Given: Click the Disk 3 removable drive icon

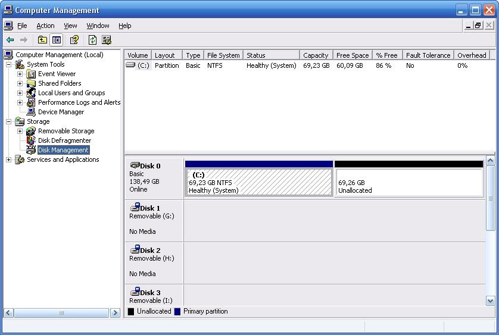Looking at the screenshot, I should [135, 292].
